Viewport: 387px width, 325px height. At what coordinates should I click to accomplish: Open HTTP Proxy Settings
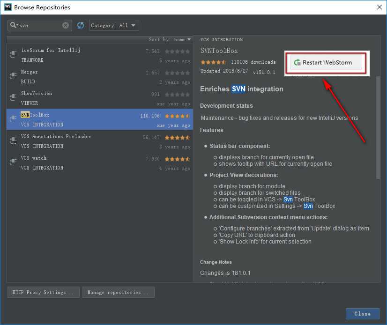(x=44, y=292)
